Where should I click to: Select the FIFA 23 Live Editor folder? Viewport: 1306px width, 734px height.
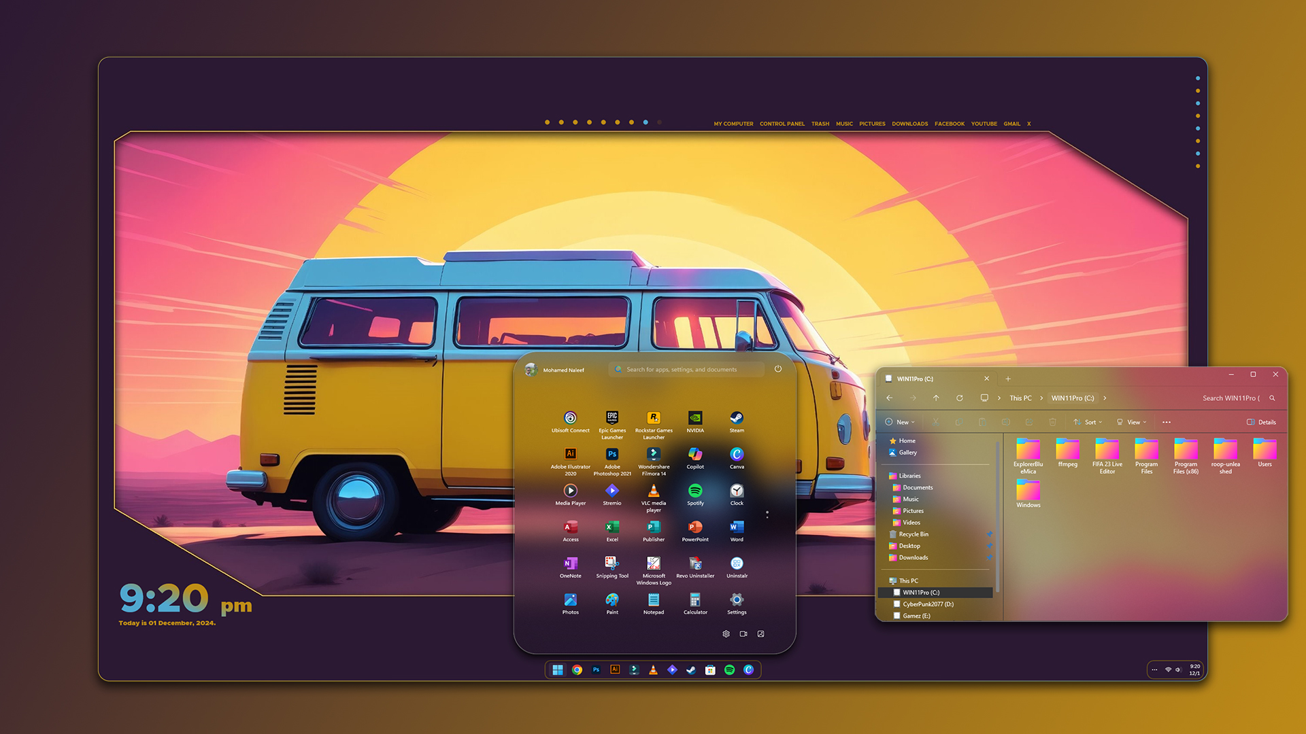point(1107,456)
